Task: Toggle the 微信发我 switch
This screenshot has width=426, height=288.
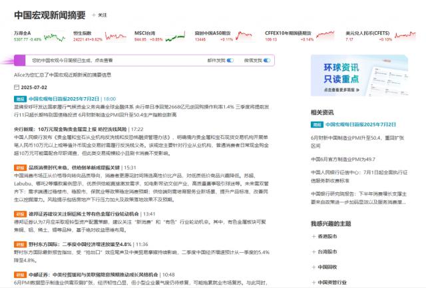Action: tap(268, 60)
